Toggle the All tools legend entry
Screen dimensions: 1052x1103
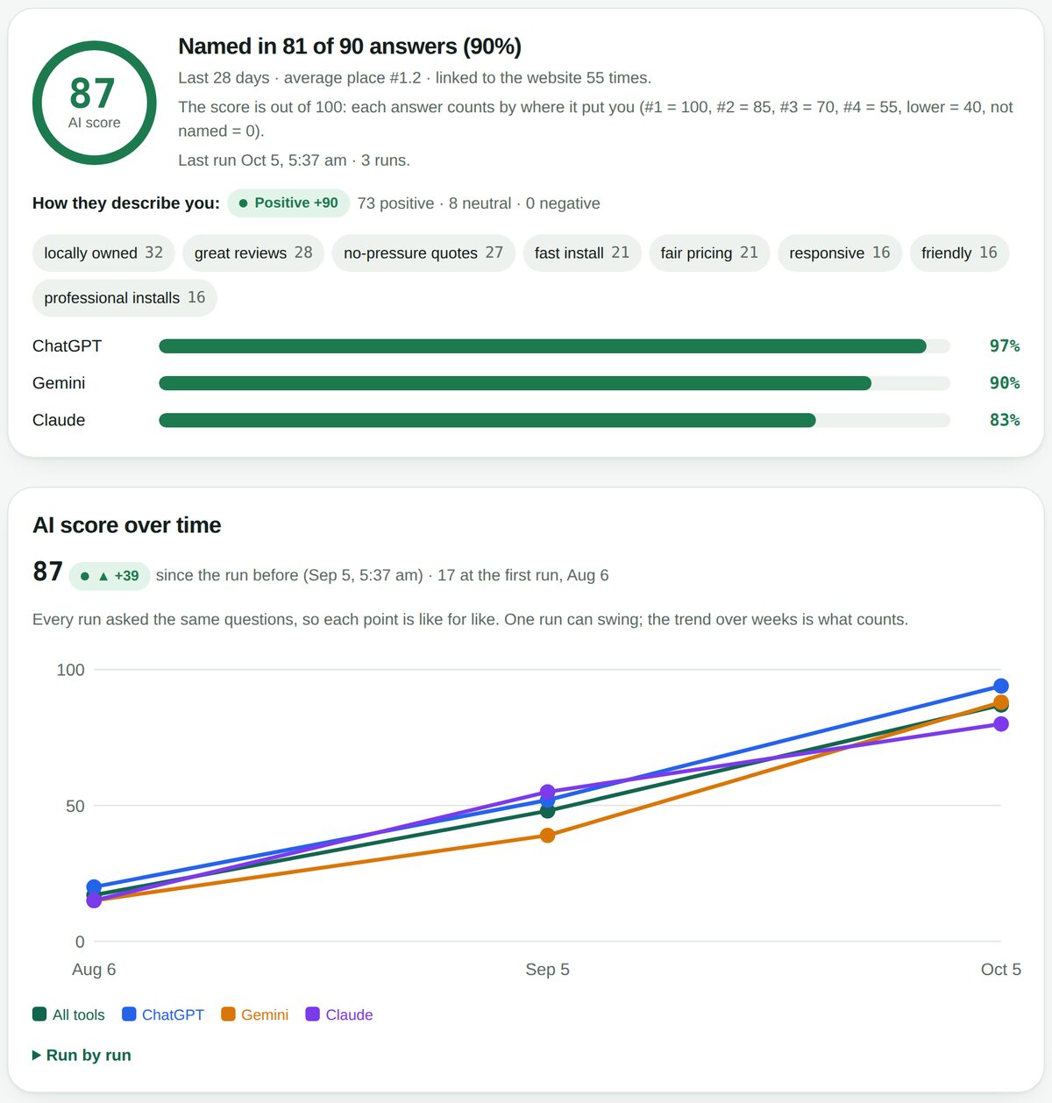(68, 1014)
